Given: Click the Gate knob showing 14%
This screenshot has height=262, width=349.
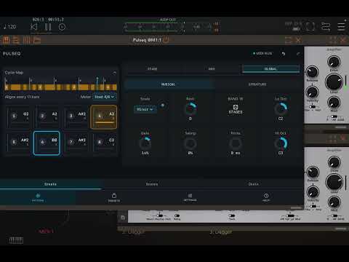Looking at the screenshot, I should click(x=145, y=143).
